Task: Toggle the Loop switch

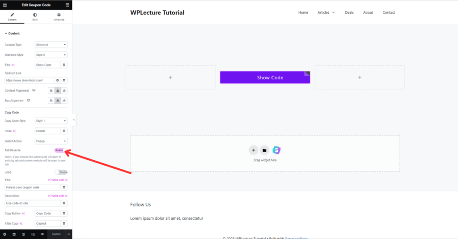Action: (61, 172)
